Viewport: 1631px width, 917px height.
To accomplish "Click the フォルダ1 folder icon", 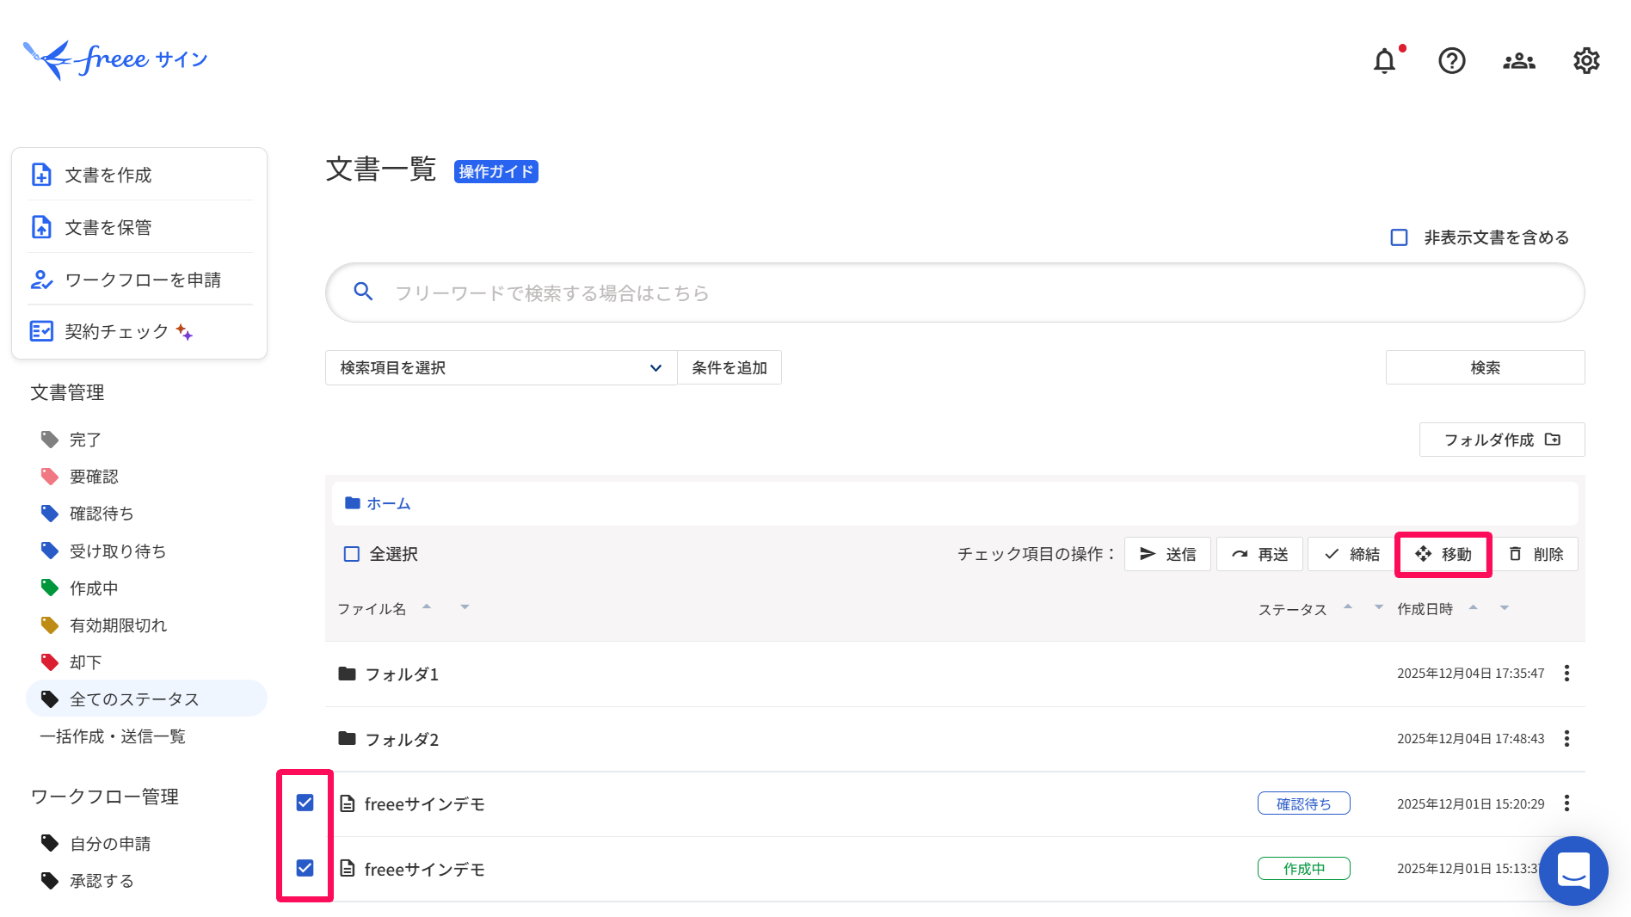I will click(x=347, y=674).
